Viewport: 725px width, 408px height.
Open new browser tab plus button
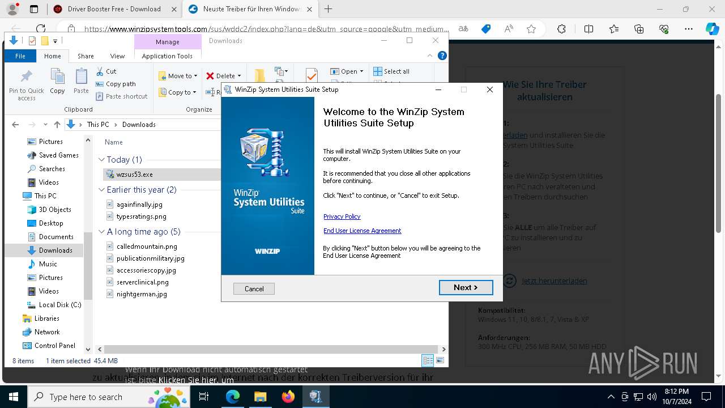(328, 9)
